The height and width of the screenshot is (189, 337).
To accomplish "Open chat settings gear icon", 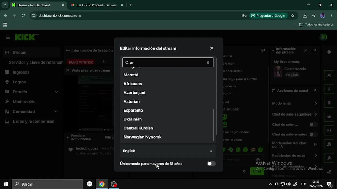I will 244,171.
